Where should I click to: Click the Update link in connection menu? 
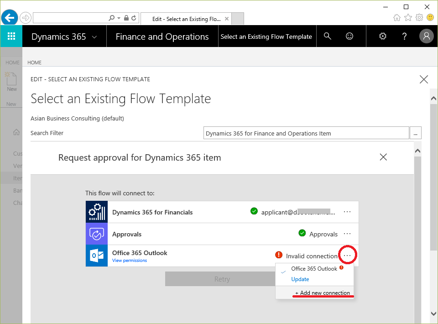tap(300, 279)
